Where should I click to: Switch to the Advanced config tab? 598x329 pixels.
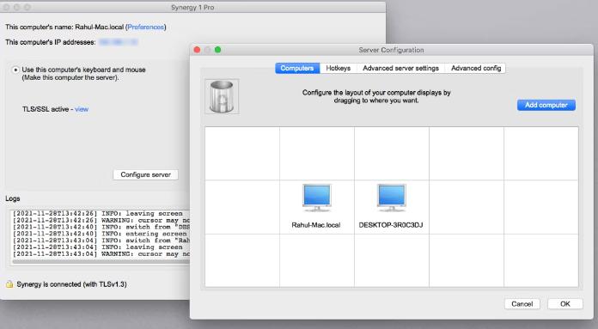click(476, 68)
